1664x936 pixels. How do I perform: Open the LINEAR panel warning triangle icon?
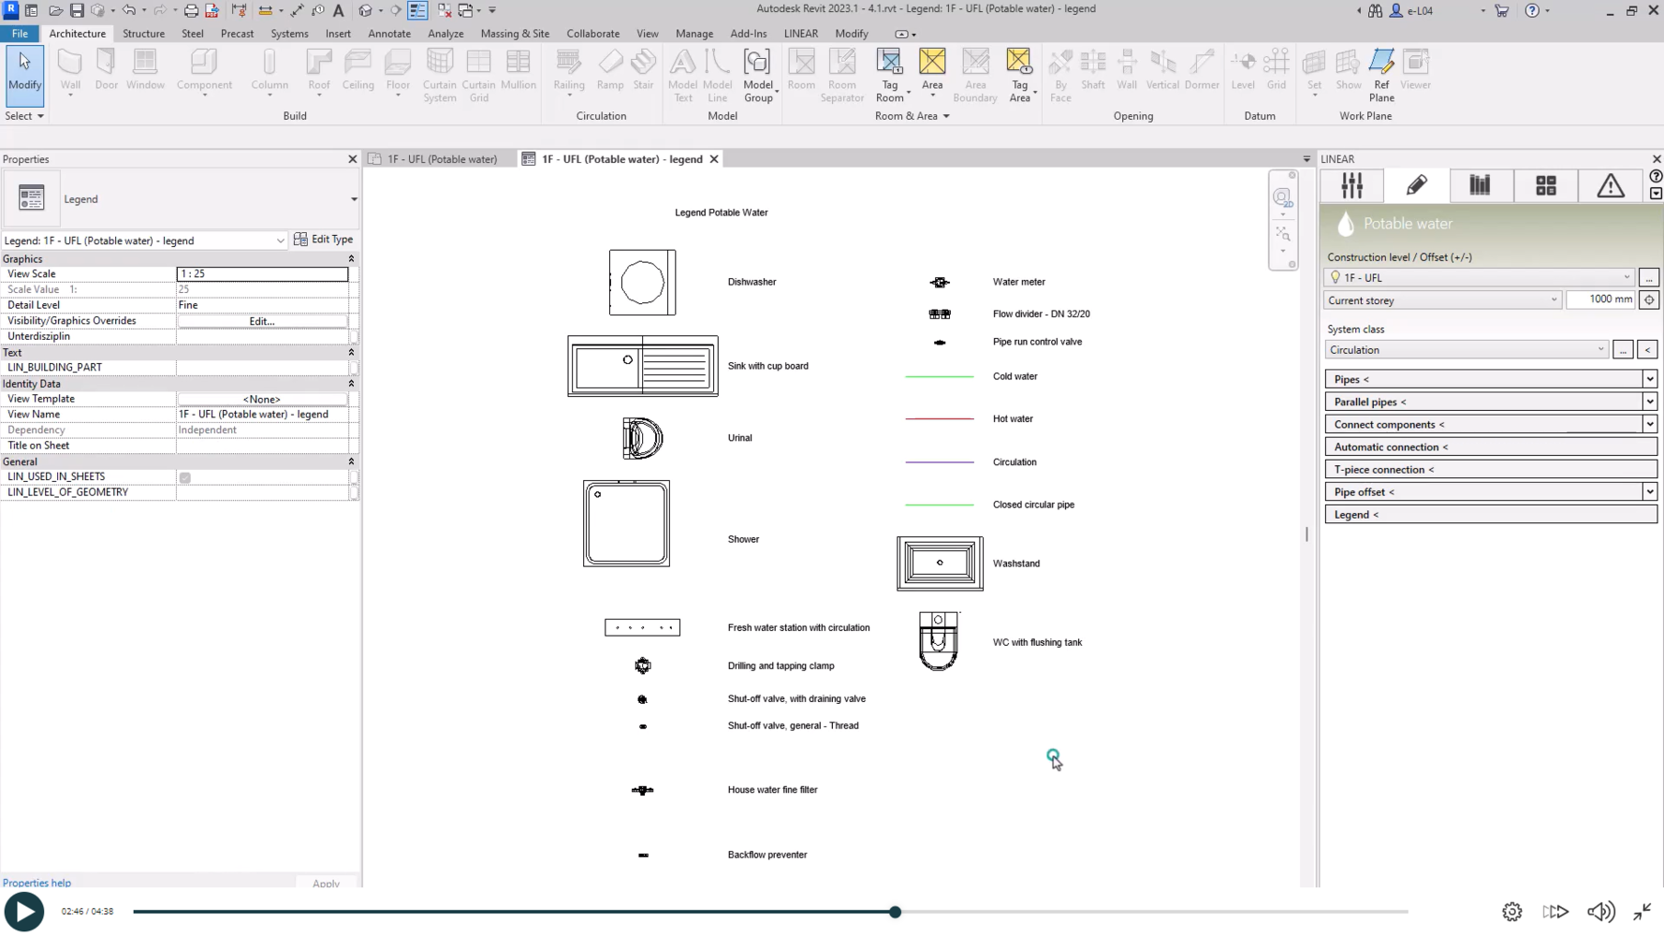[x=1610, y=185]
